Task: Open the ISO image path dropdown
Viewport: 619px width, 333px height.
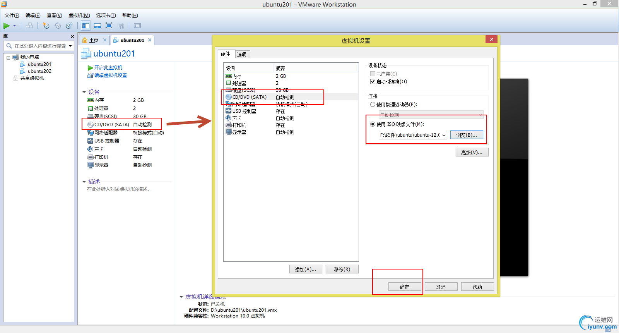Action: click(x=444, y=135)
